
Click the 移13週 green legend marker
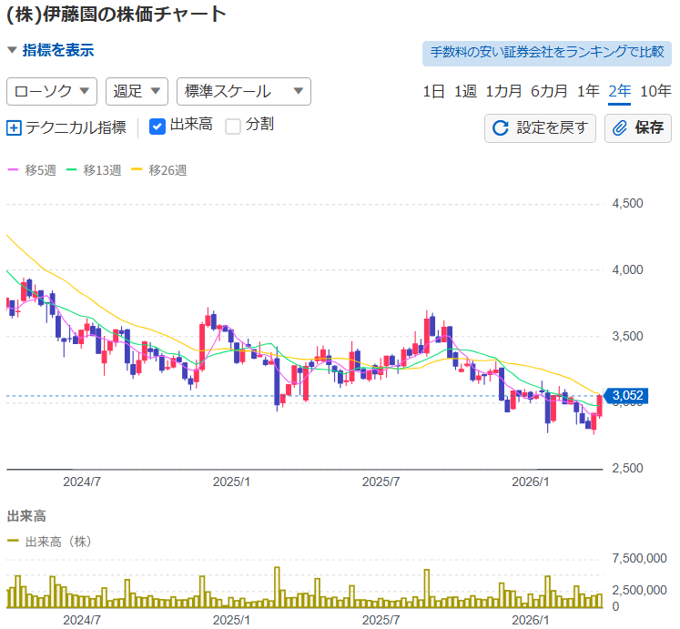pyautogui.click(x=72, y=169)
